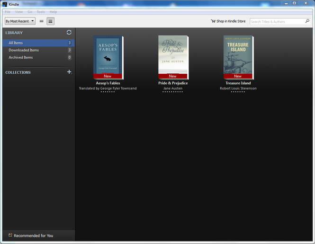This screenshot has height=244, width=315.
Task: Open the Tools menu
Action: point(41,12)
